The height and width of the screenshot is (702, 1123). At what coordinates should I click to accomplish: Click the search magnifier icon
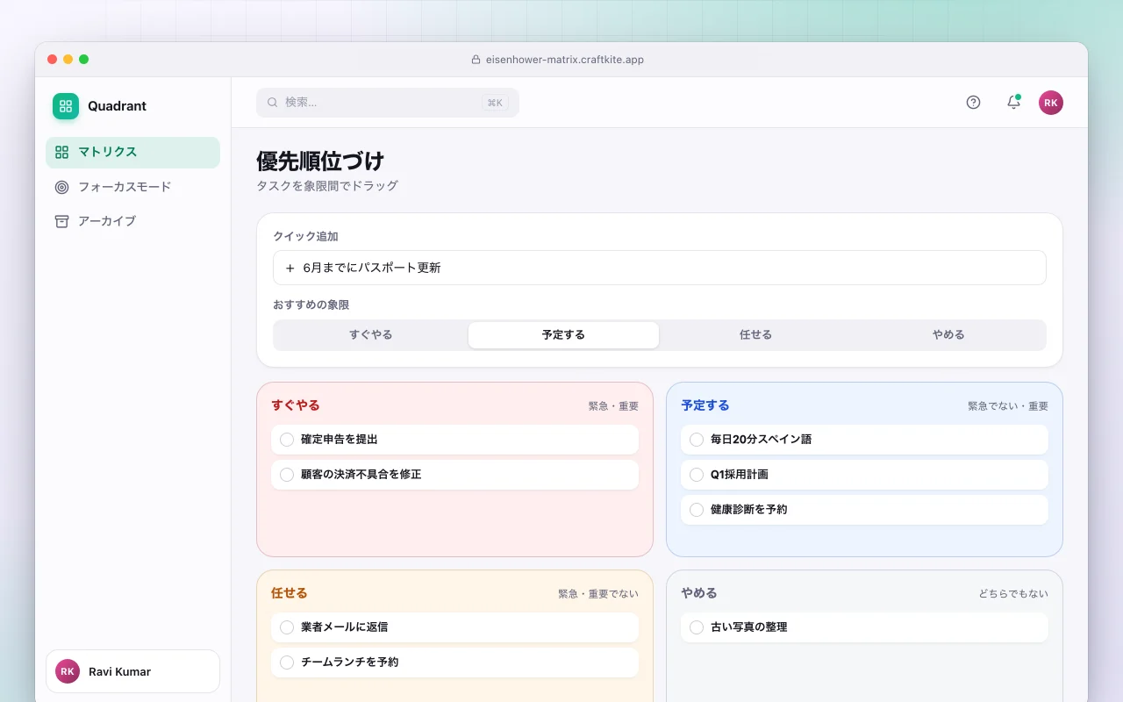coord(273,103)
